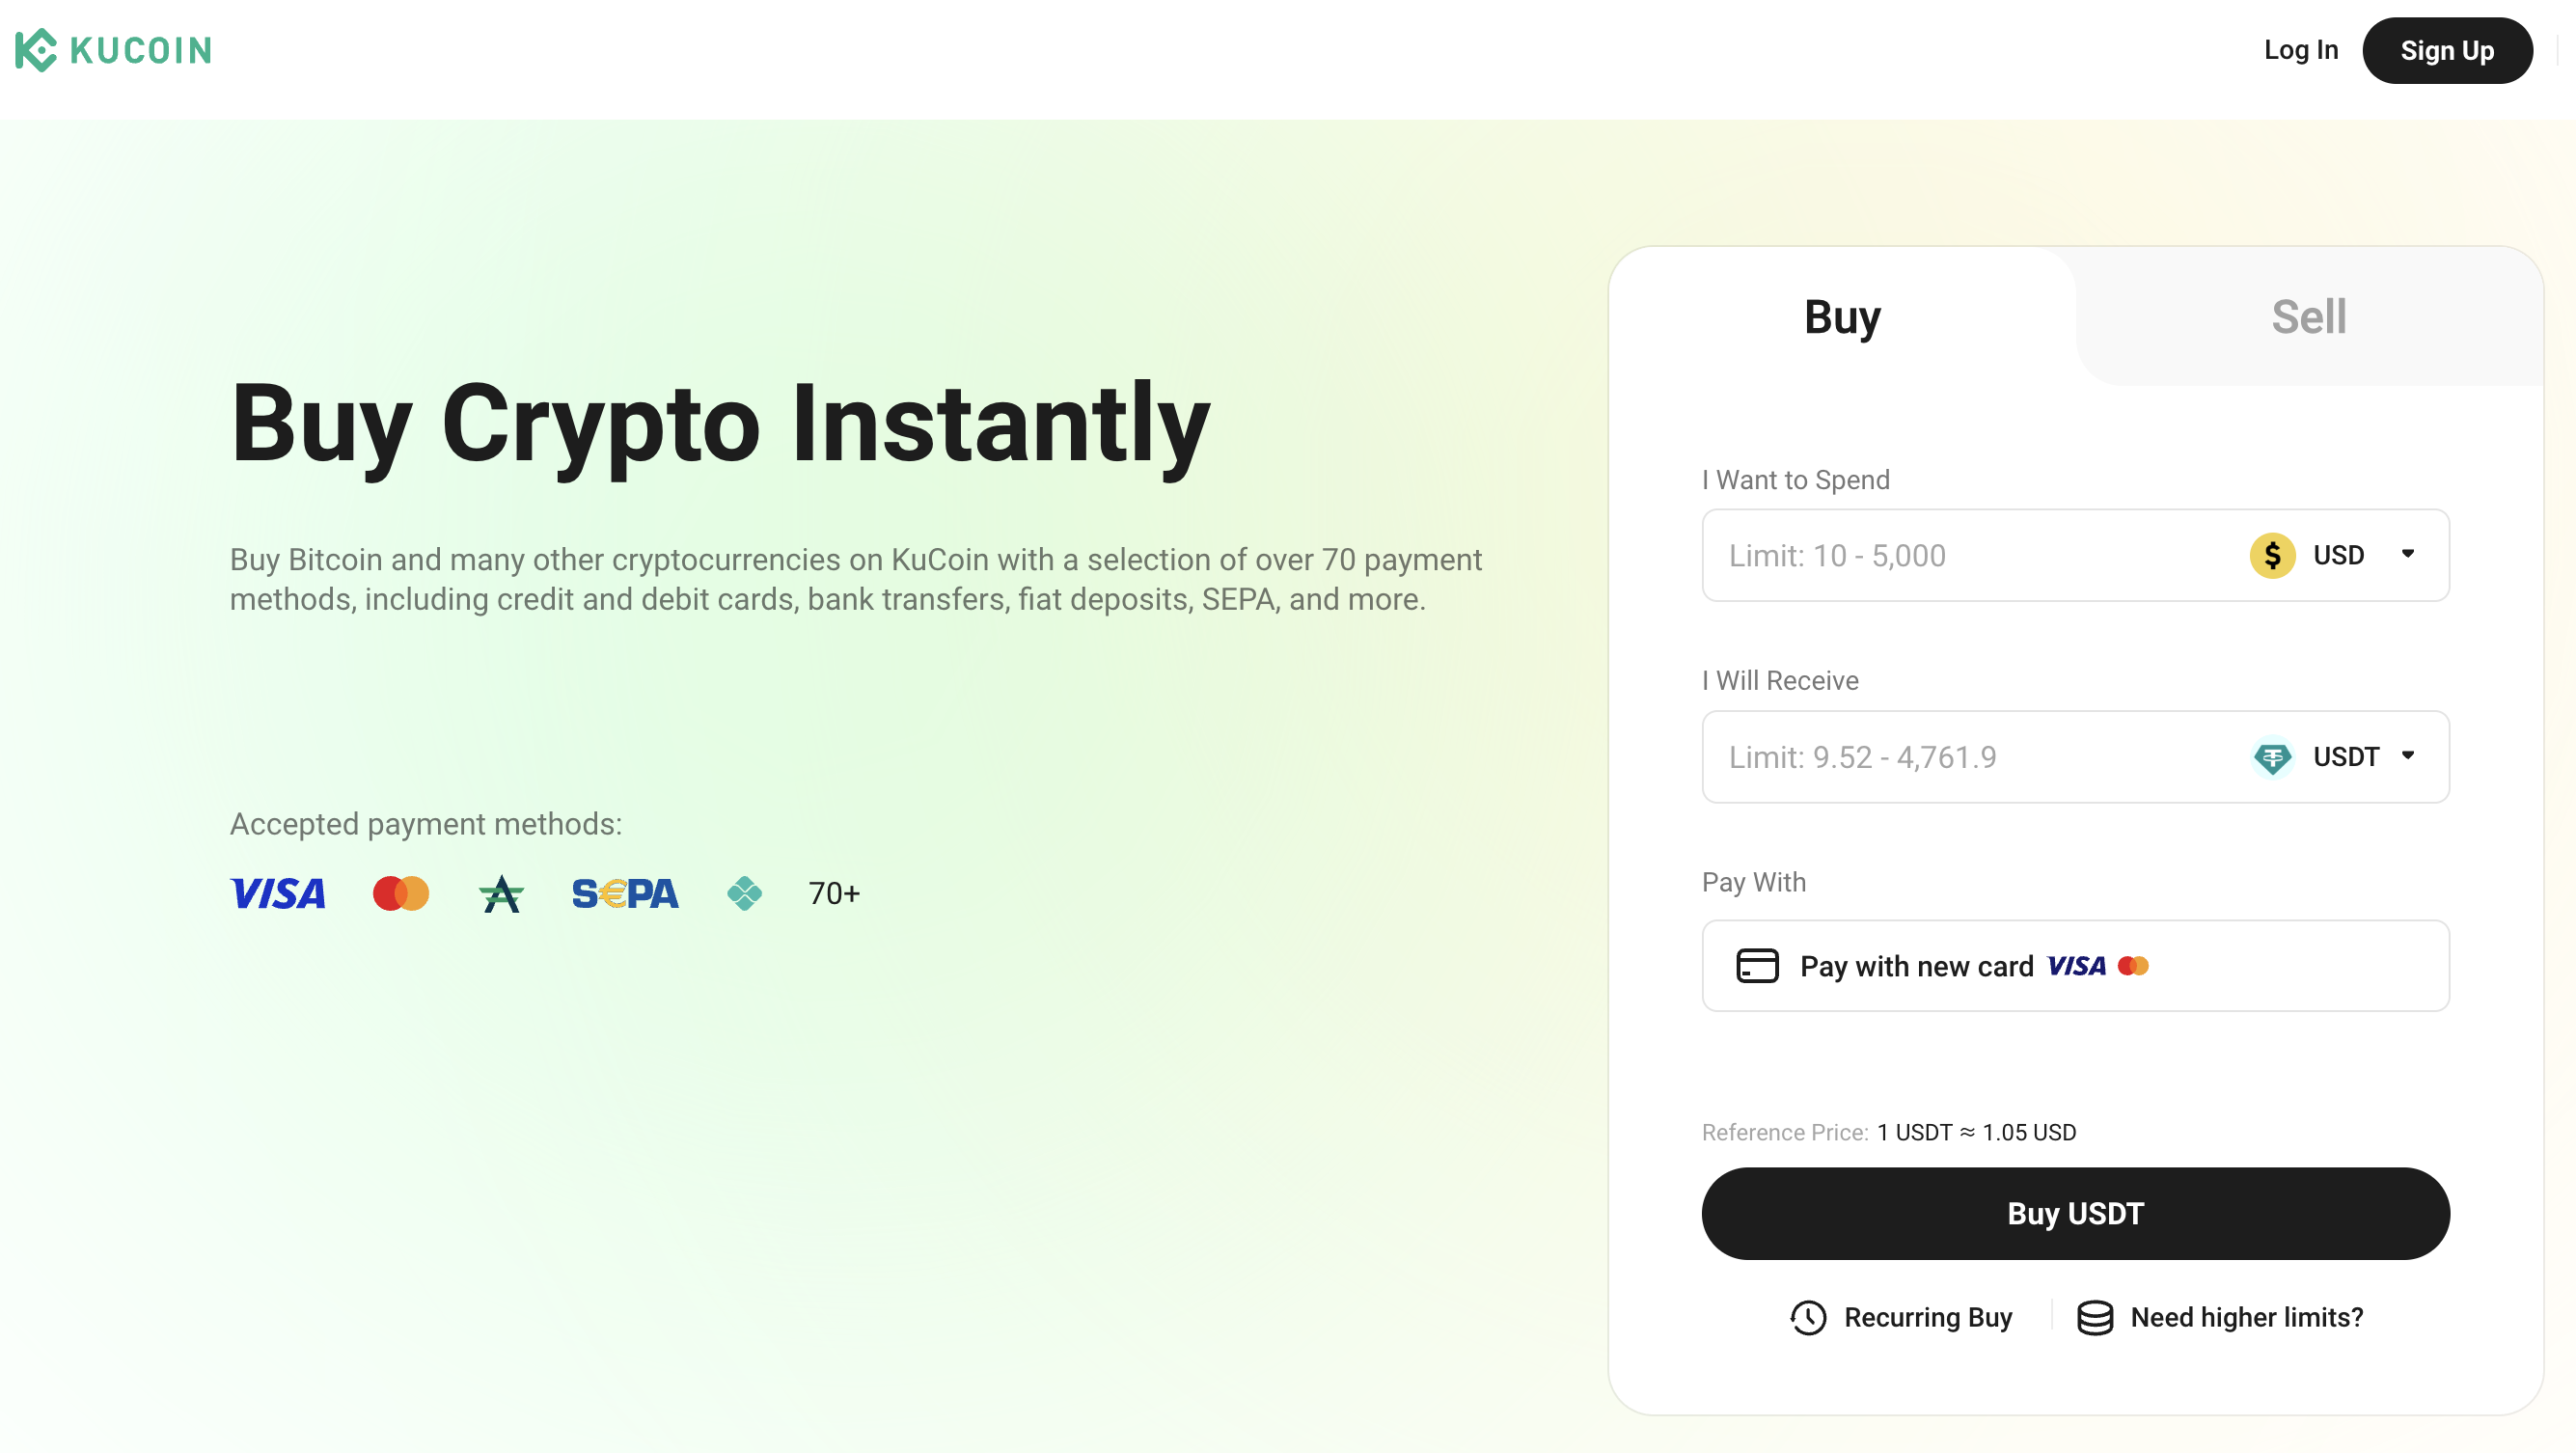
Task: Click the Log In link
Action: coord(2301,50)
